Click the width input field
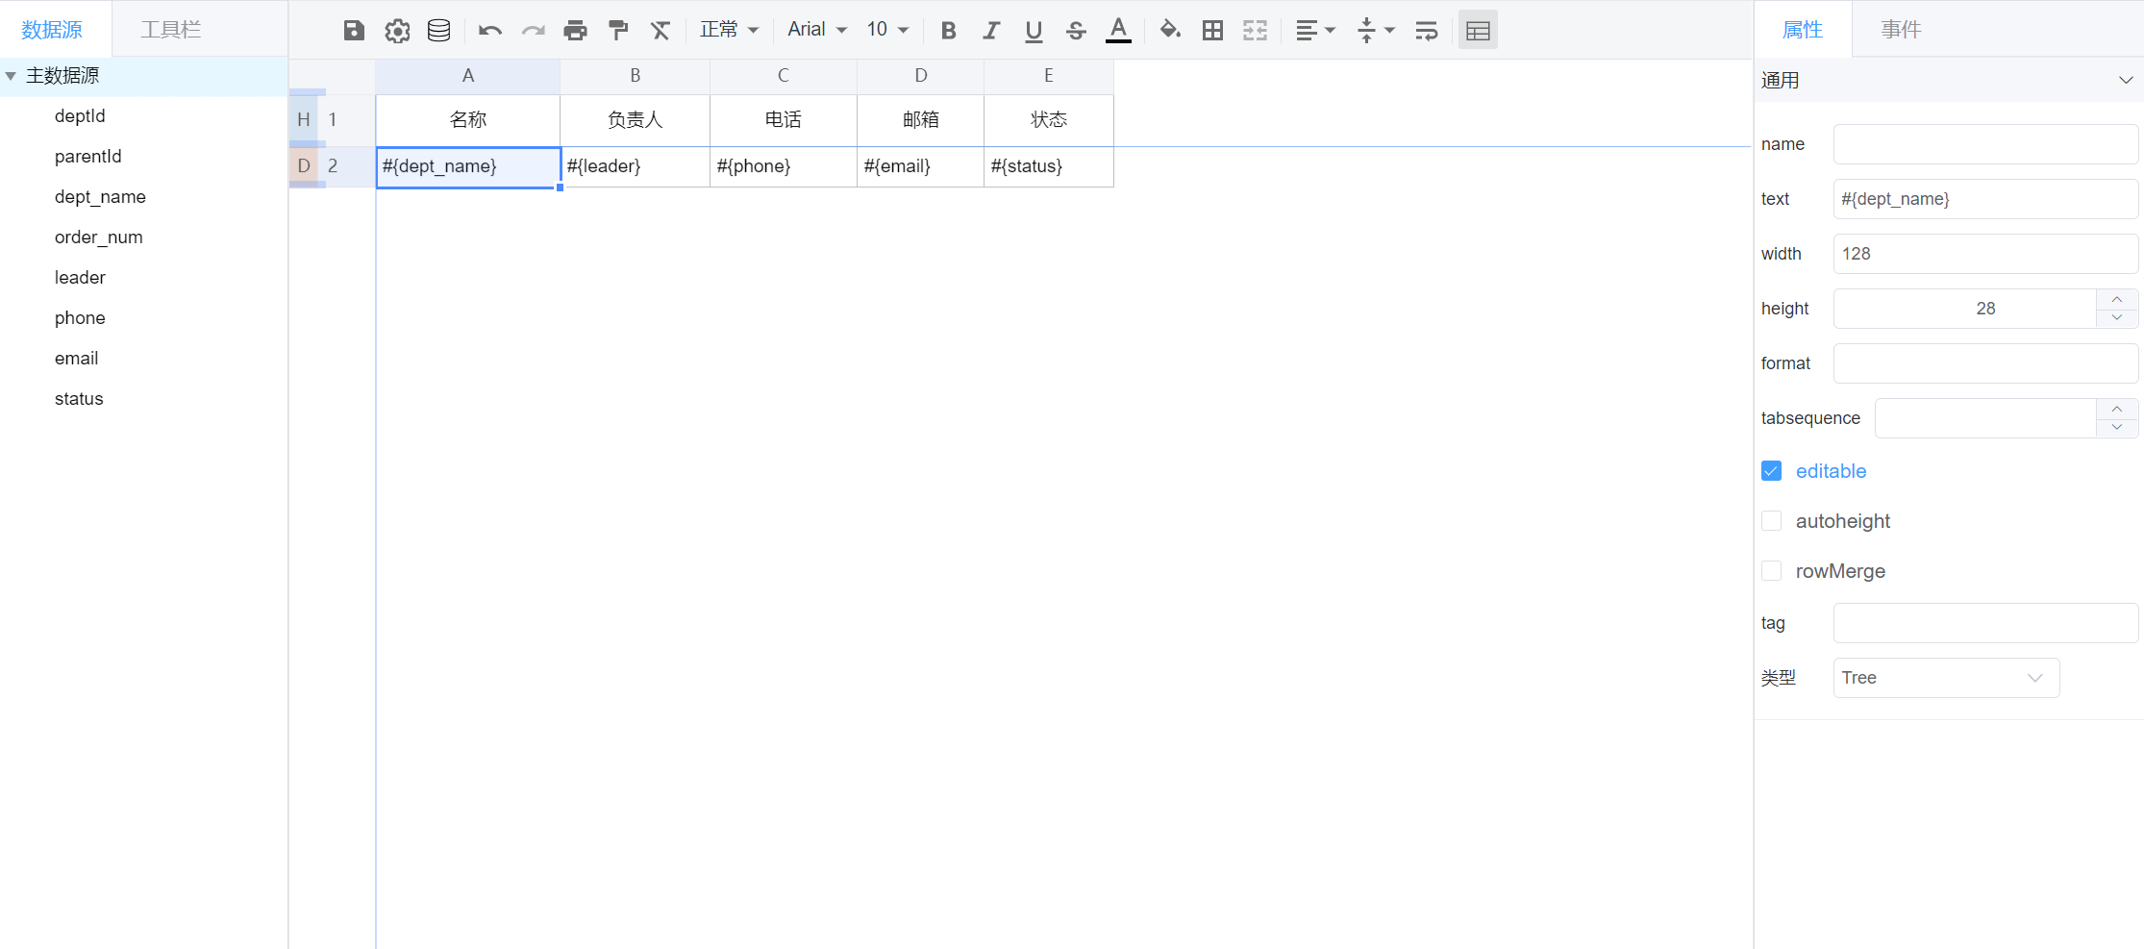The image size is (2144, 949). pos(1985,254)
